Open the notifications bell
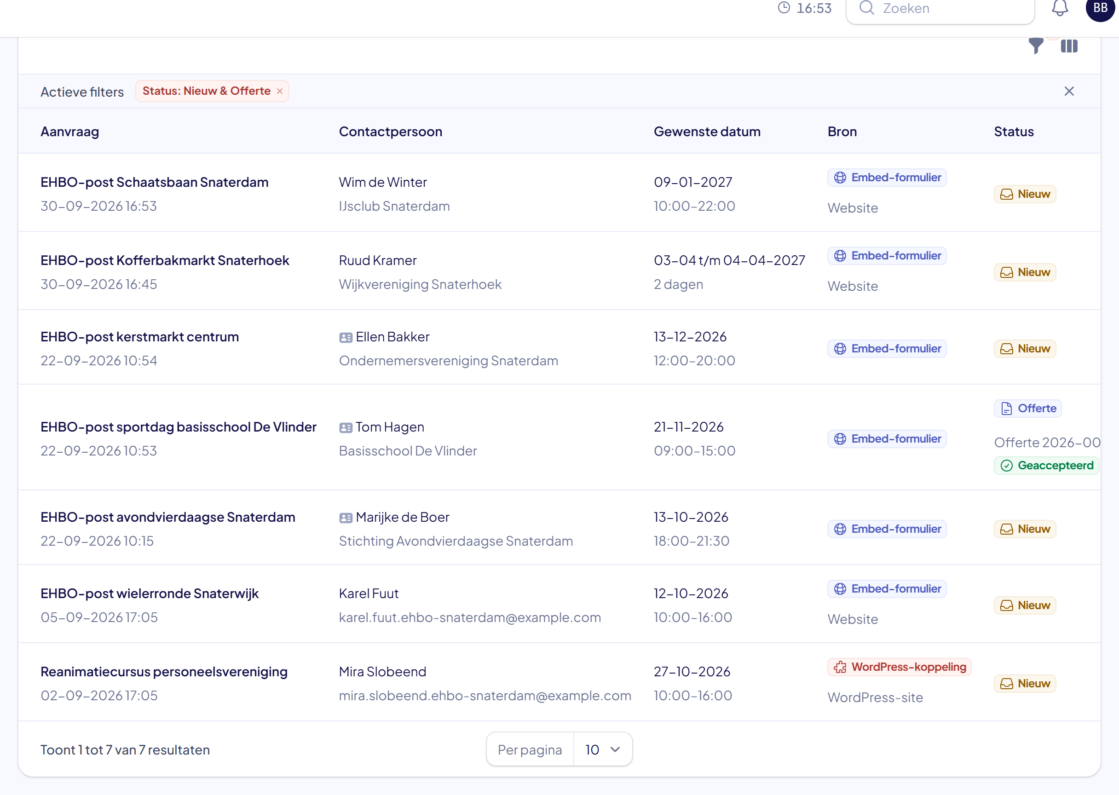This screenshot has height=795, width=1119. click(x=1060, y=8)
